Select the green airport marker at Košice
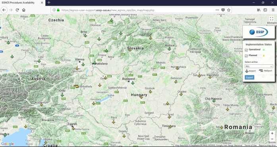Screen dimensions: 277x147 click(169, 49)
